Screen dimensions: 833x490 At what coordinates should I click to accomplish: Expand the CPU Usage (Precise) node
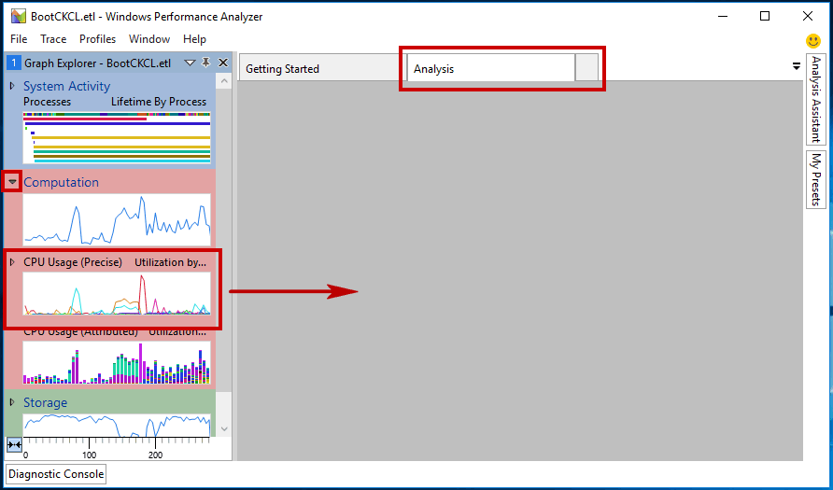12,261
